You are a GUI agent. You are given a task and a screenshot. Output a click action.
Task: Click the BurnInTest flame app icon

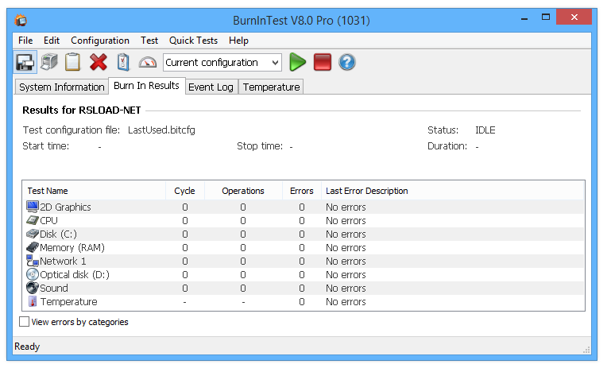click(x=21, y=20)
